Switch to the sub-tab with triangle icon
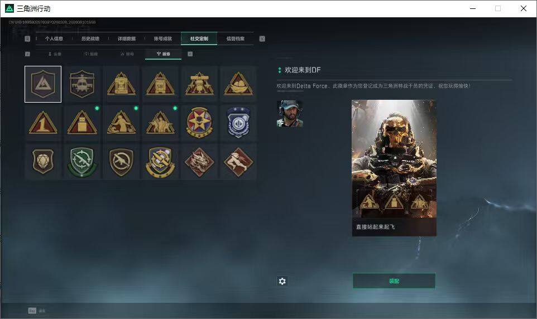 coord(127,54)
